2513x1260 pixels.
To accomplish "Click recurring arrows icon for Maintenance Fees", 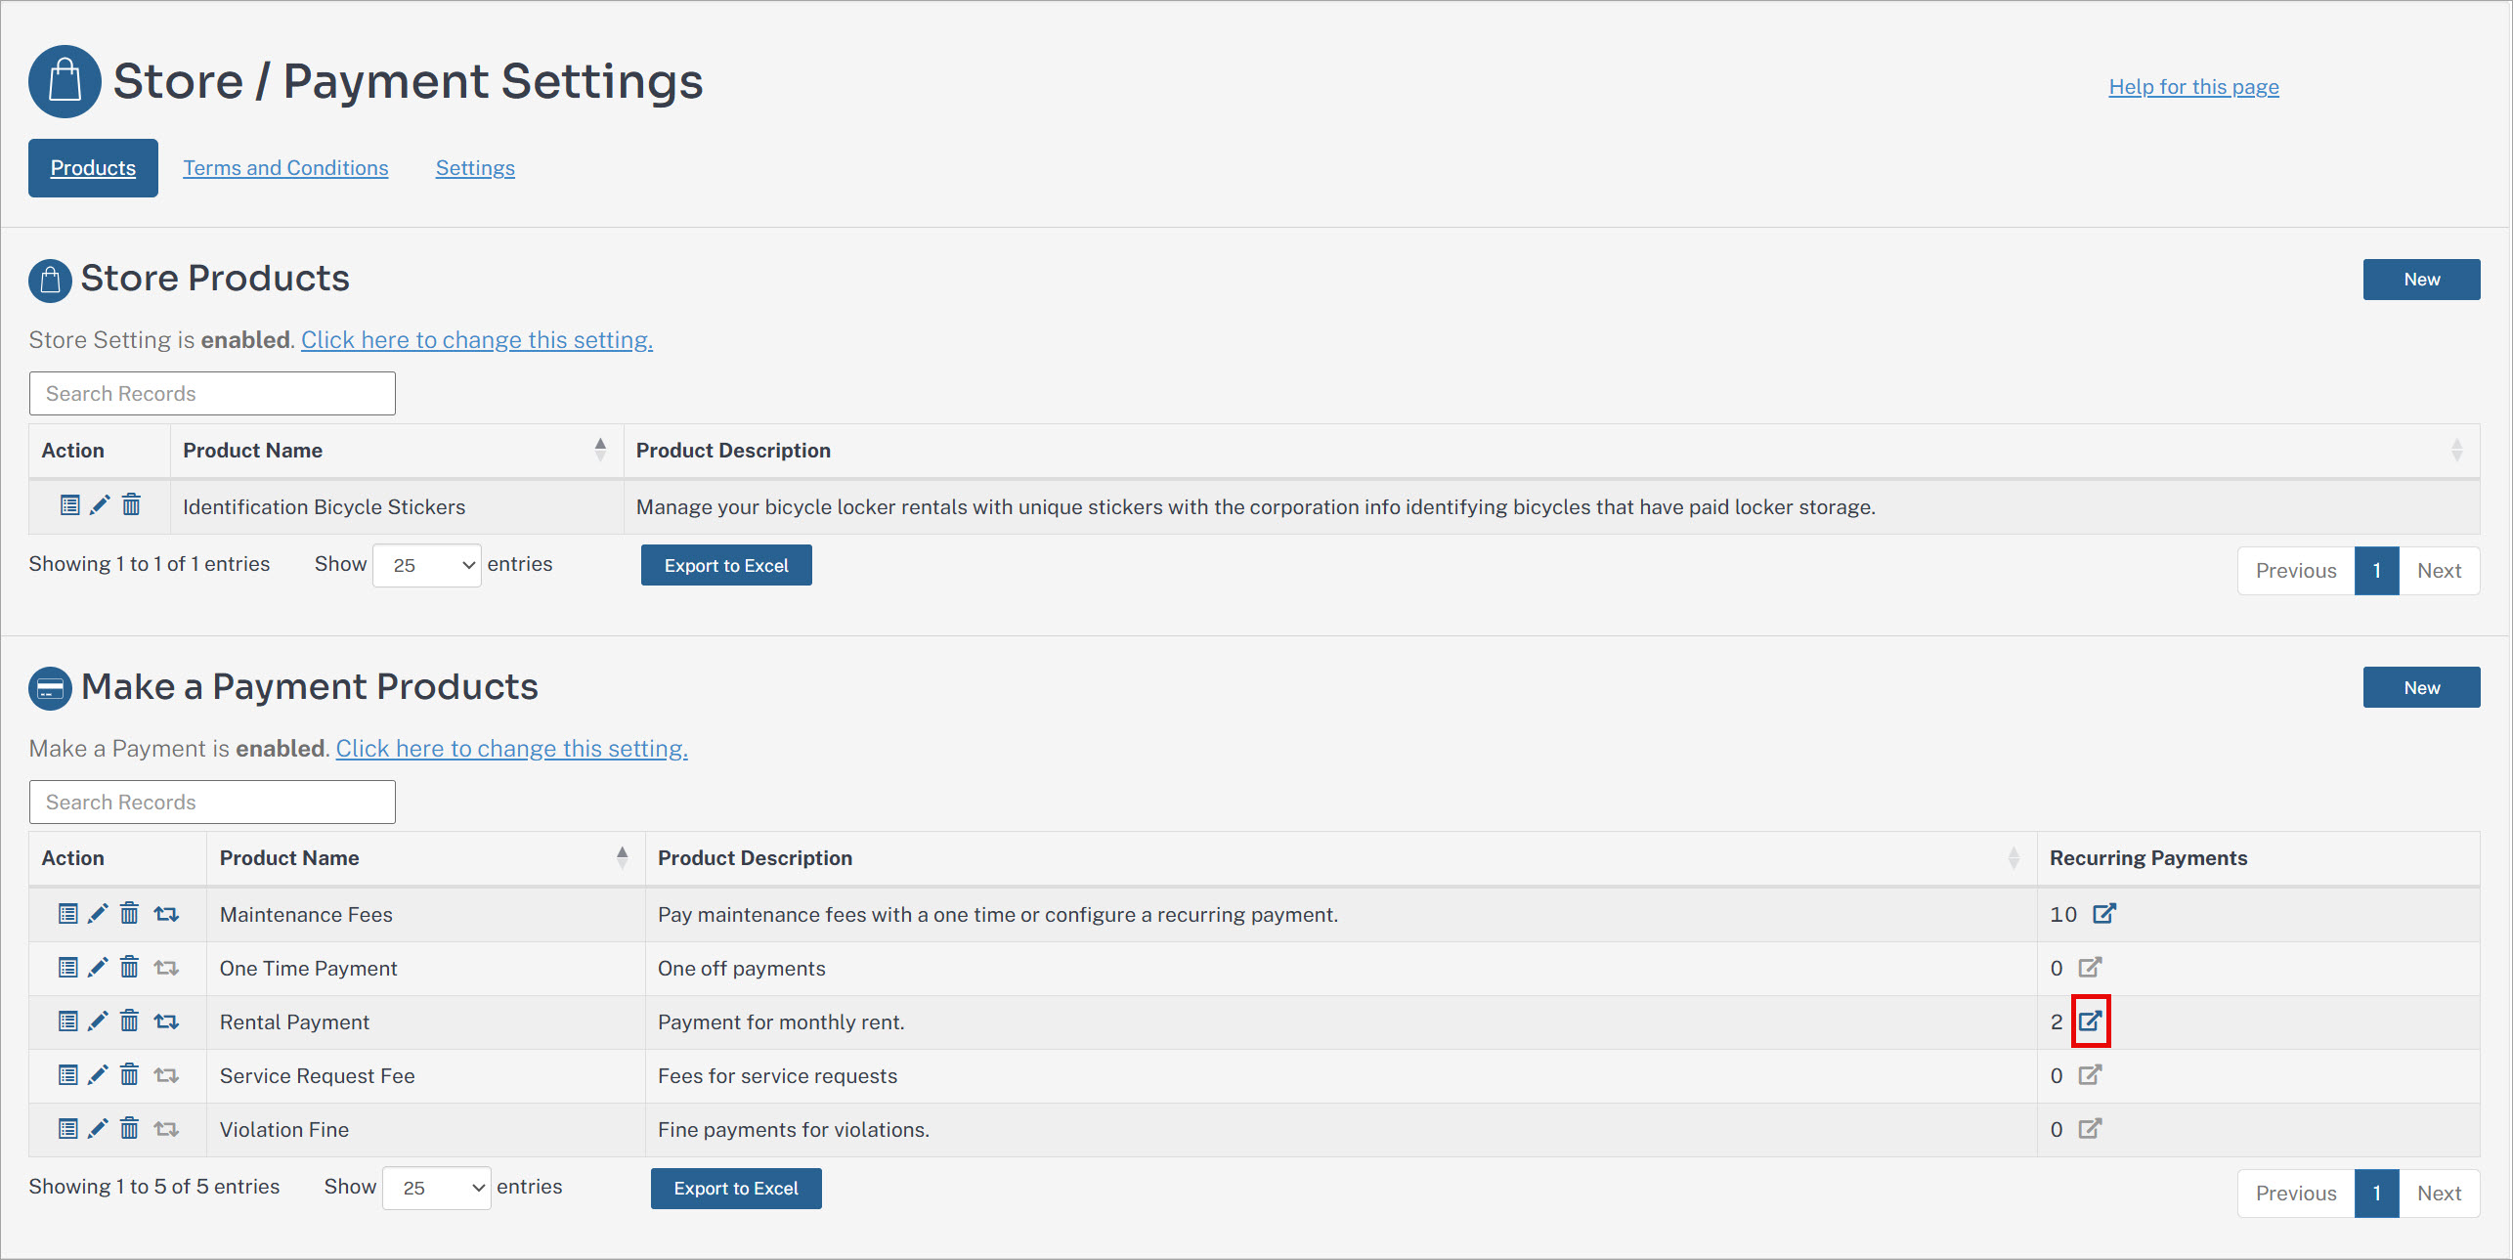I will (166, 914).
